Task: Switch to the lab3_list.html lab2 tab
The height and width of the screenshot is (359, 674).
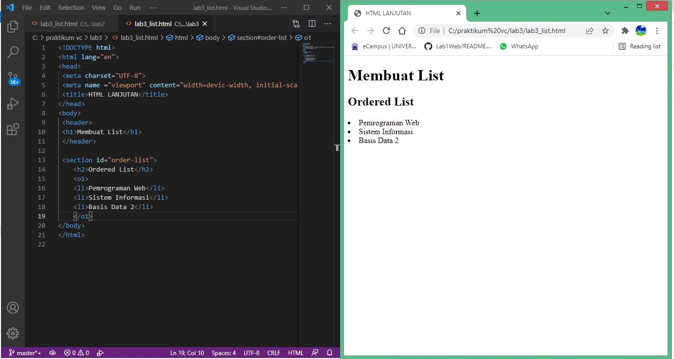Action: tap(69, 23)
